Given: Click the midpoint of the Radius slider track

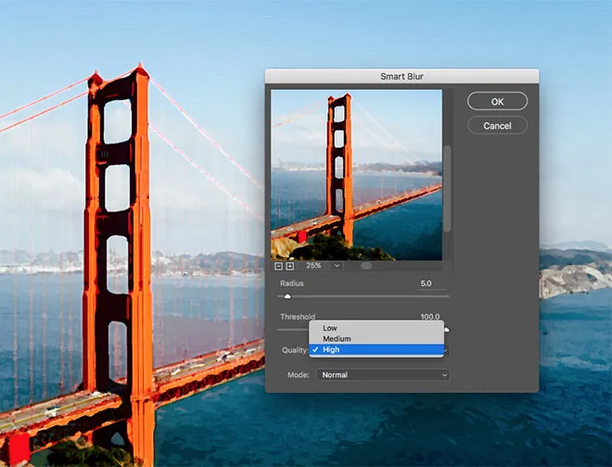Looking at the screenshot, I should (364, 297).
